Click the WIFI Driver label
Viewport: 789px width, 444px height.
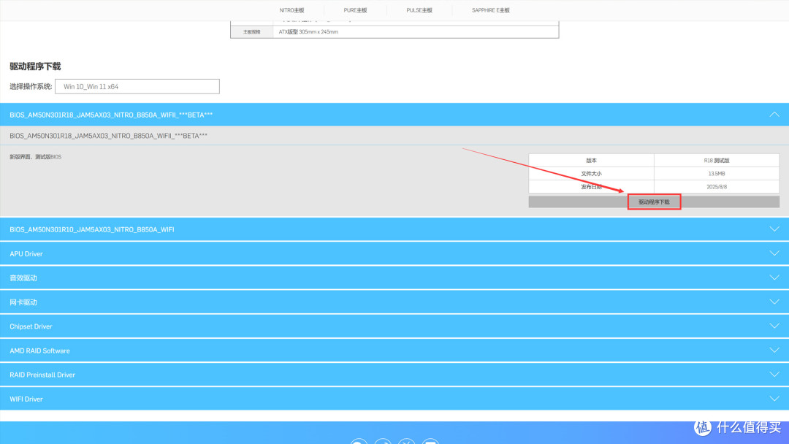click(26, 399)
